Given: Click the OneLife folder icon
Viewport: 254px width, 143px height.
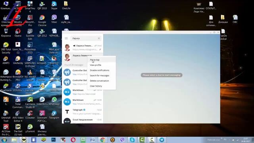Looking at the screenshot, I should click(66, 5).
